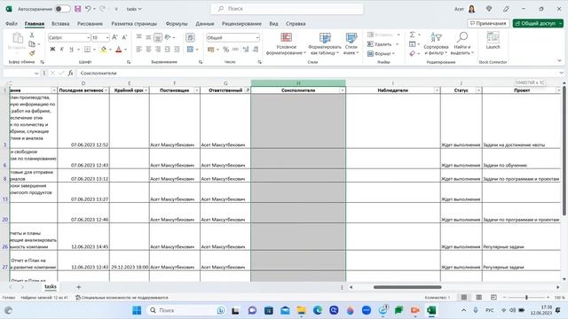Switch to the Формулы tab
The image size is (568, 319).
tap(177, 24)
